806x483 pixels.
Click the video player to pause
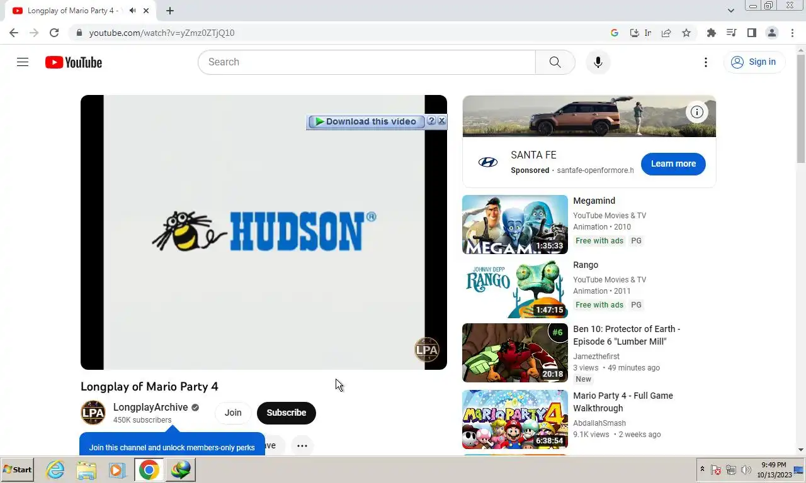tap(264, 232)
